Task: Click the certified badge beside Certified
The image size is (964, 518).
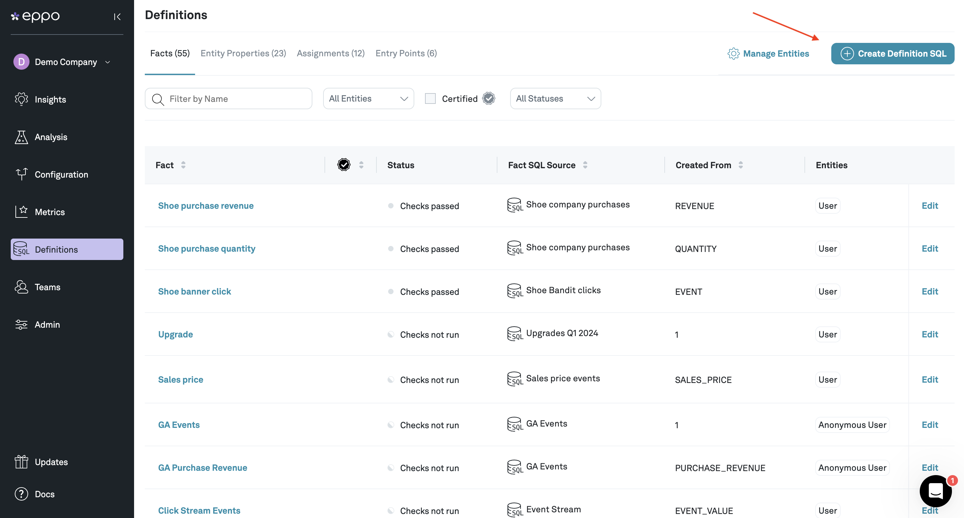Action: [x=489, y=99]
